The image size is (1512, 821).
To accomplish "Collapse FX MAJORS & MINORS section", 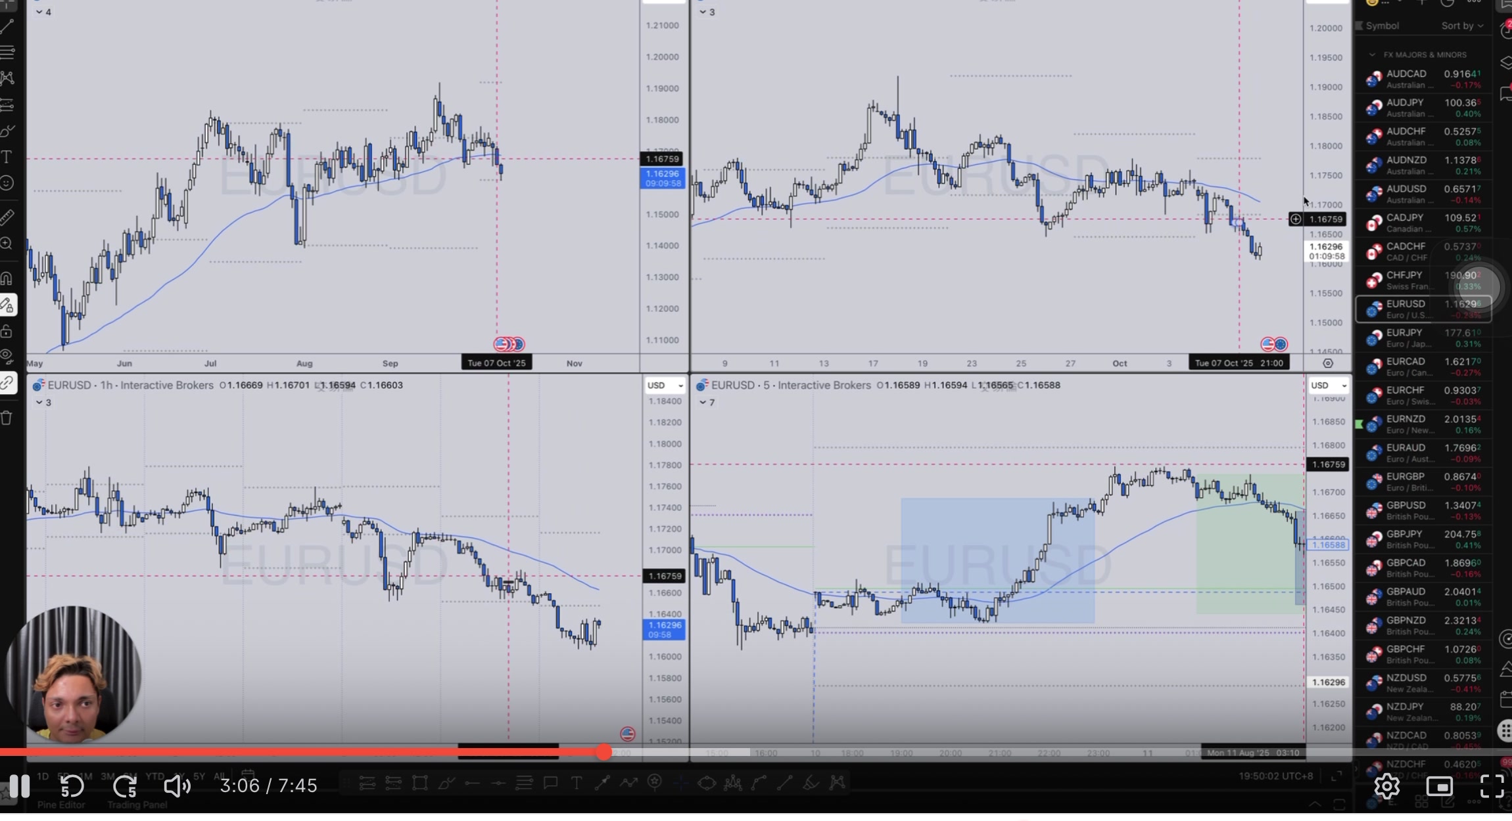I will 1372,55.
